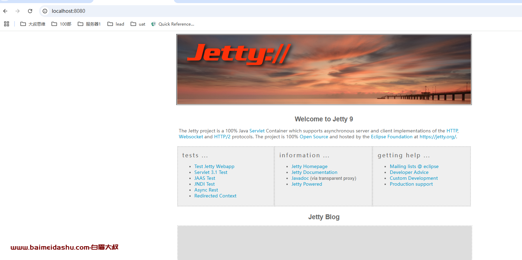Click the 'tests ...' section title

[x=195, y=155]
